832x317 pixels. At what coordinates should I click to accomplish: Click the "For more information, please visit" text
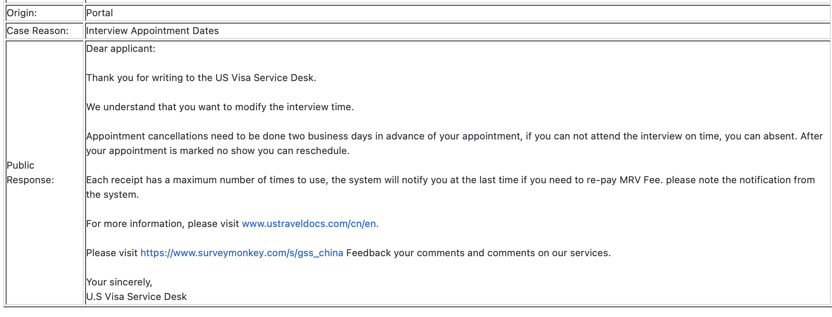(x=162, y=224)
